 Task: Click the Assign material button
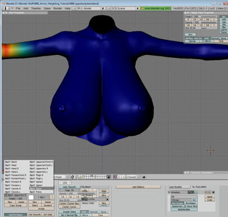[x=42, y=209]
